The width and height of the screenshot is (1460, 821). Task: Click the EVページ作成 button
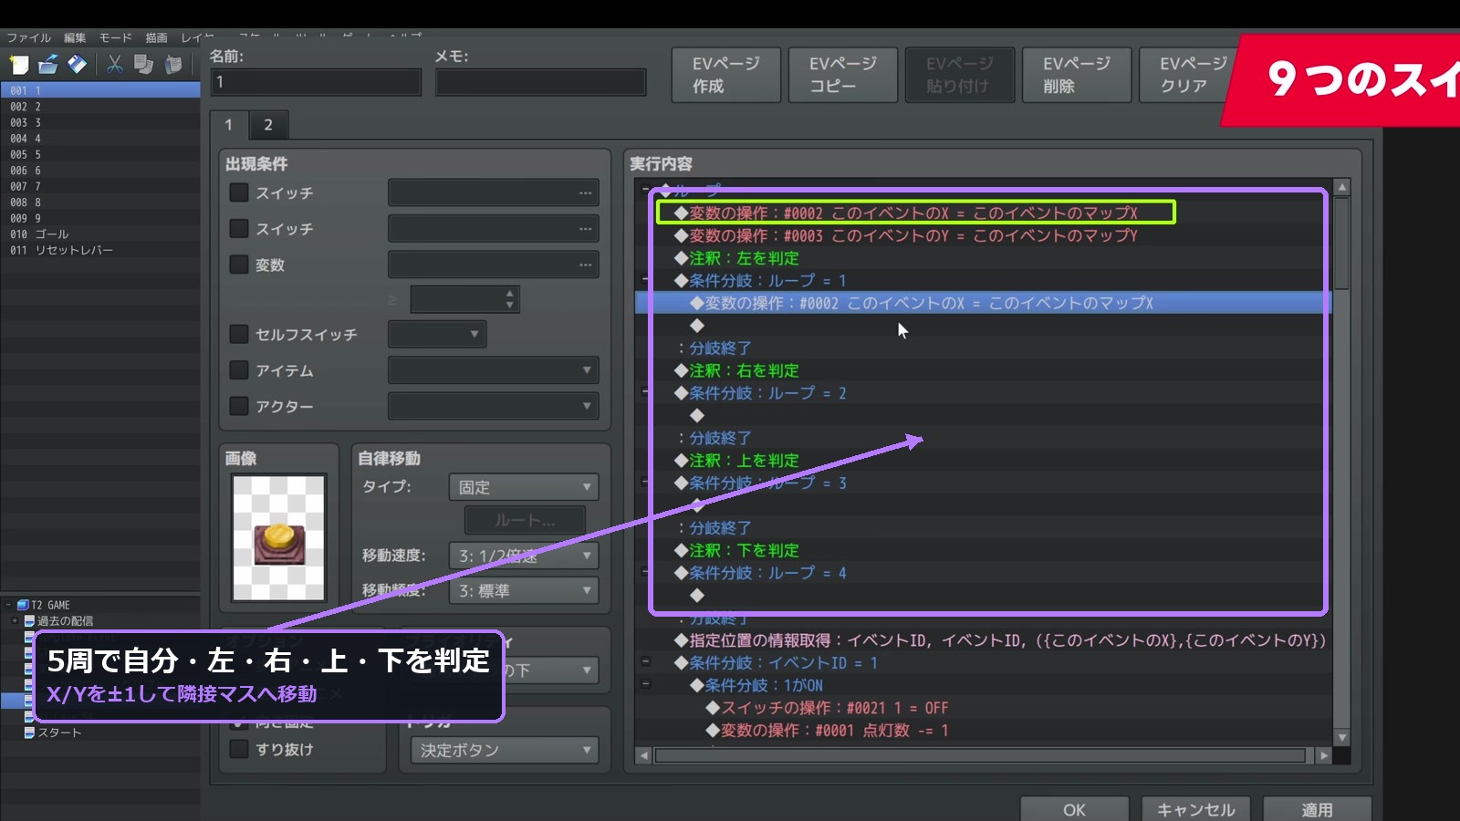726,75
